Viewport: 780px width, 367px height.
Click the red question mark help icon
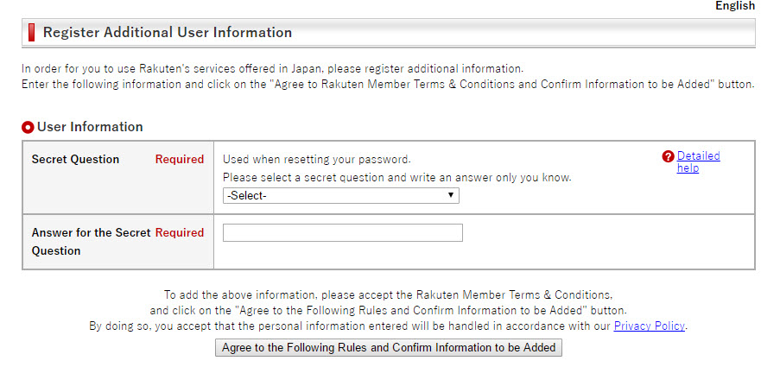[668, 156]
